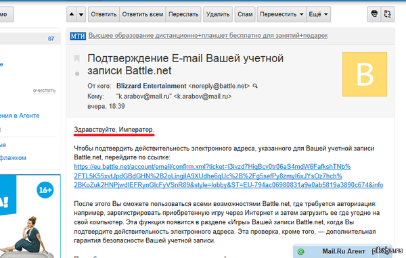Open the МТИ ad logo

point(78,36)
